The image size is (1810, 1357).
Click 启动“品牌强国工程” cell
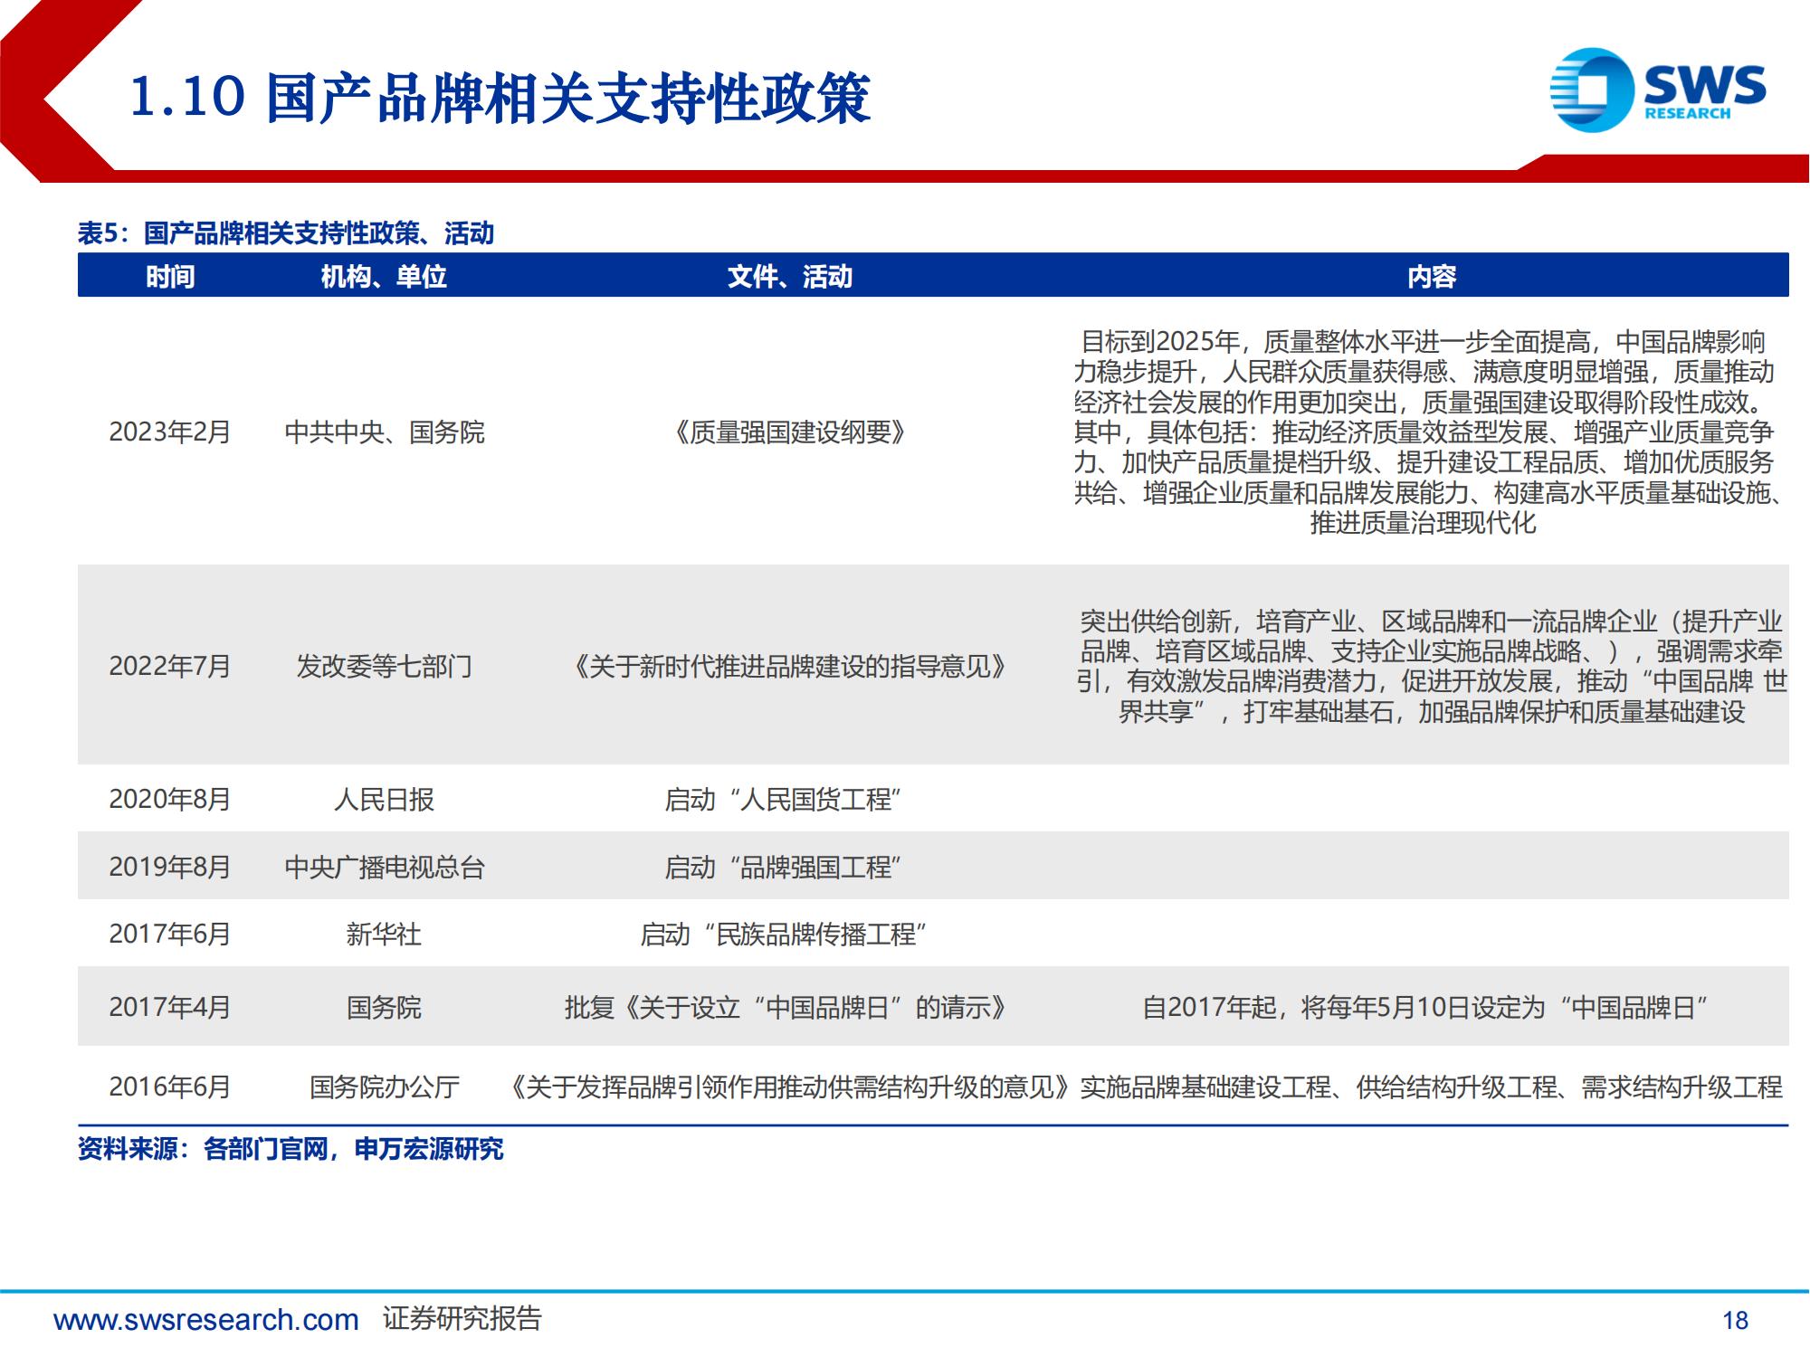coord(782,868)
